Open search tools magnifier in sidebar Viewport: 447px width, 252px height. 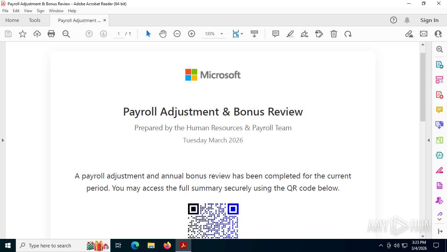[x=439, y=49]
